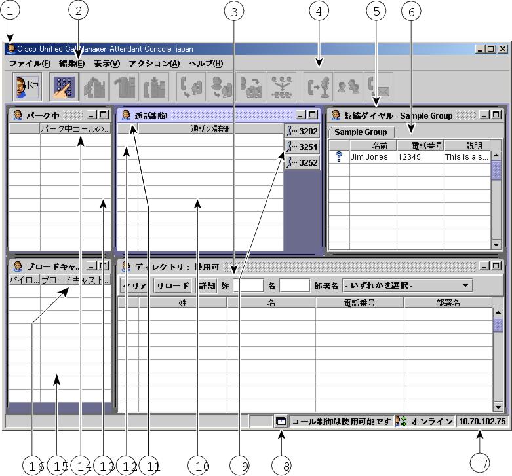Click the 姓 last name search field
The height and width of the screenshot is (476, 512).
click(x=248, y=285)
